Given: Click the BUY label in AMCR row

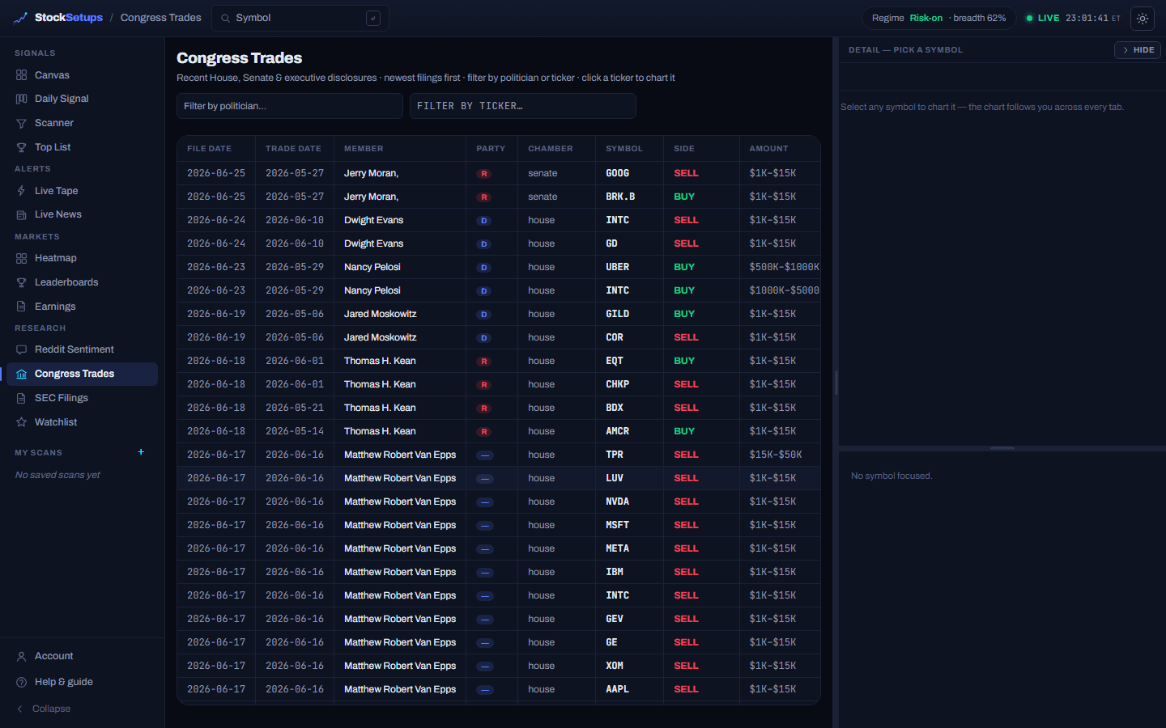Looking at the screenshot, I should point(684,431).
